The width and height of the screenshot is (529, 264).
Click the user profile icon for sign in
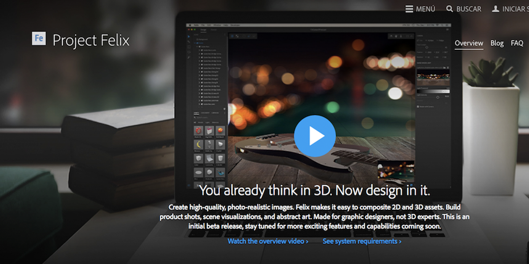tap(495, 9)
